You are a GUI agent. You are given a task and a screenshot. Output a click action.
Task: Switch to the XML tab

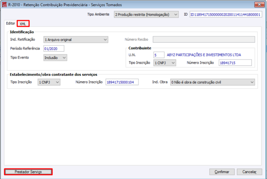tap(23, 24)
